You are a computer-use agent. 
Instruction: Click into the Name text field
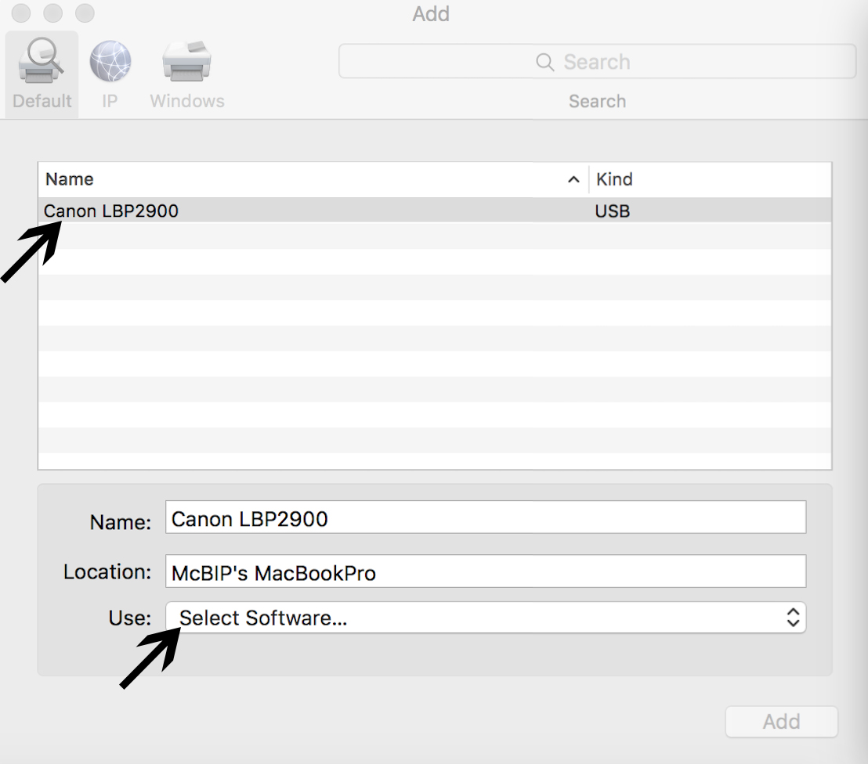coord(486,518)
